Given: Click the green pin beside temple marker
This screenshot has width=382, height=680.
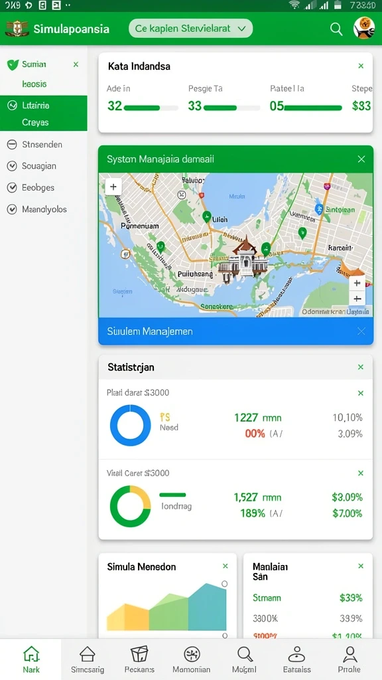Looking at the screenshot, I should (x=265, y=249).
